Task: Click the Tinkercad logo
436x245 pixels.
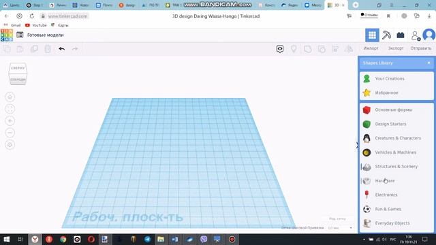Action: click(7, 35)
